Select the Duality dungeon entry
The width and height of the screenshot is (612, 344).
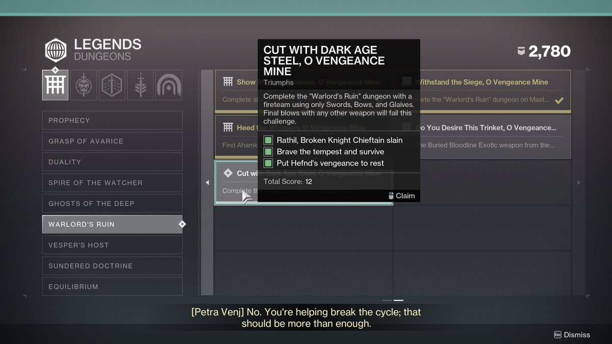tap(112, 162)
